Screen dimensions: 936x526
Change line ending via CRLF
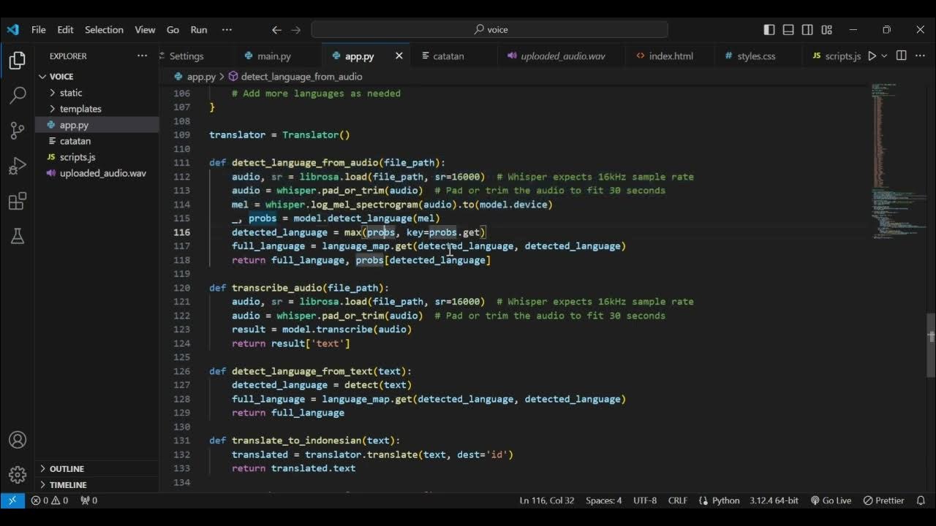point(678,500)
